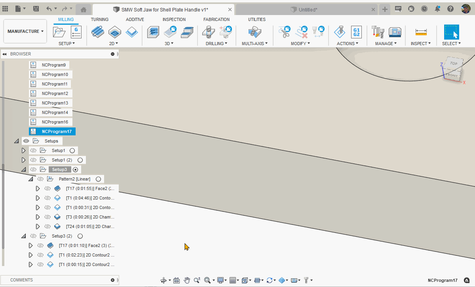Click the Measure icon under Inspect
Screen dimensions: 475x287
tap(420, 32)
